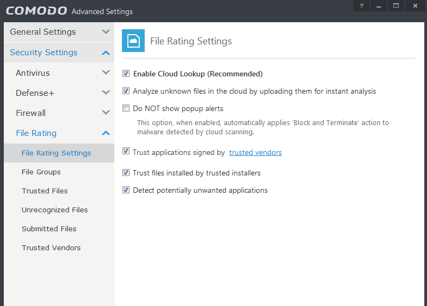Go to Unrecognized Files page
Viewport: 427px width, 306px height.
pyautogui.click(x=54, y=210)
